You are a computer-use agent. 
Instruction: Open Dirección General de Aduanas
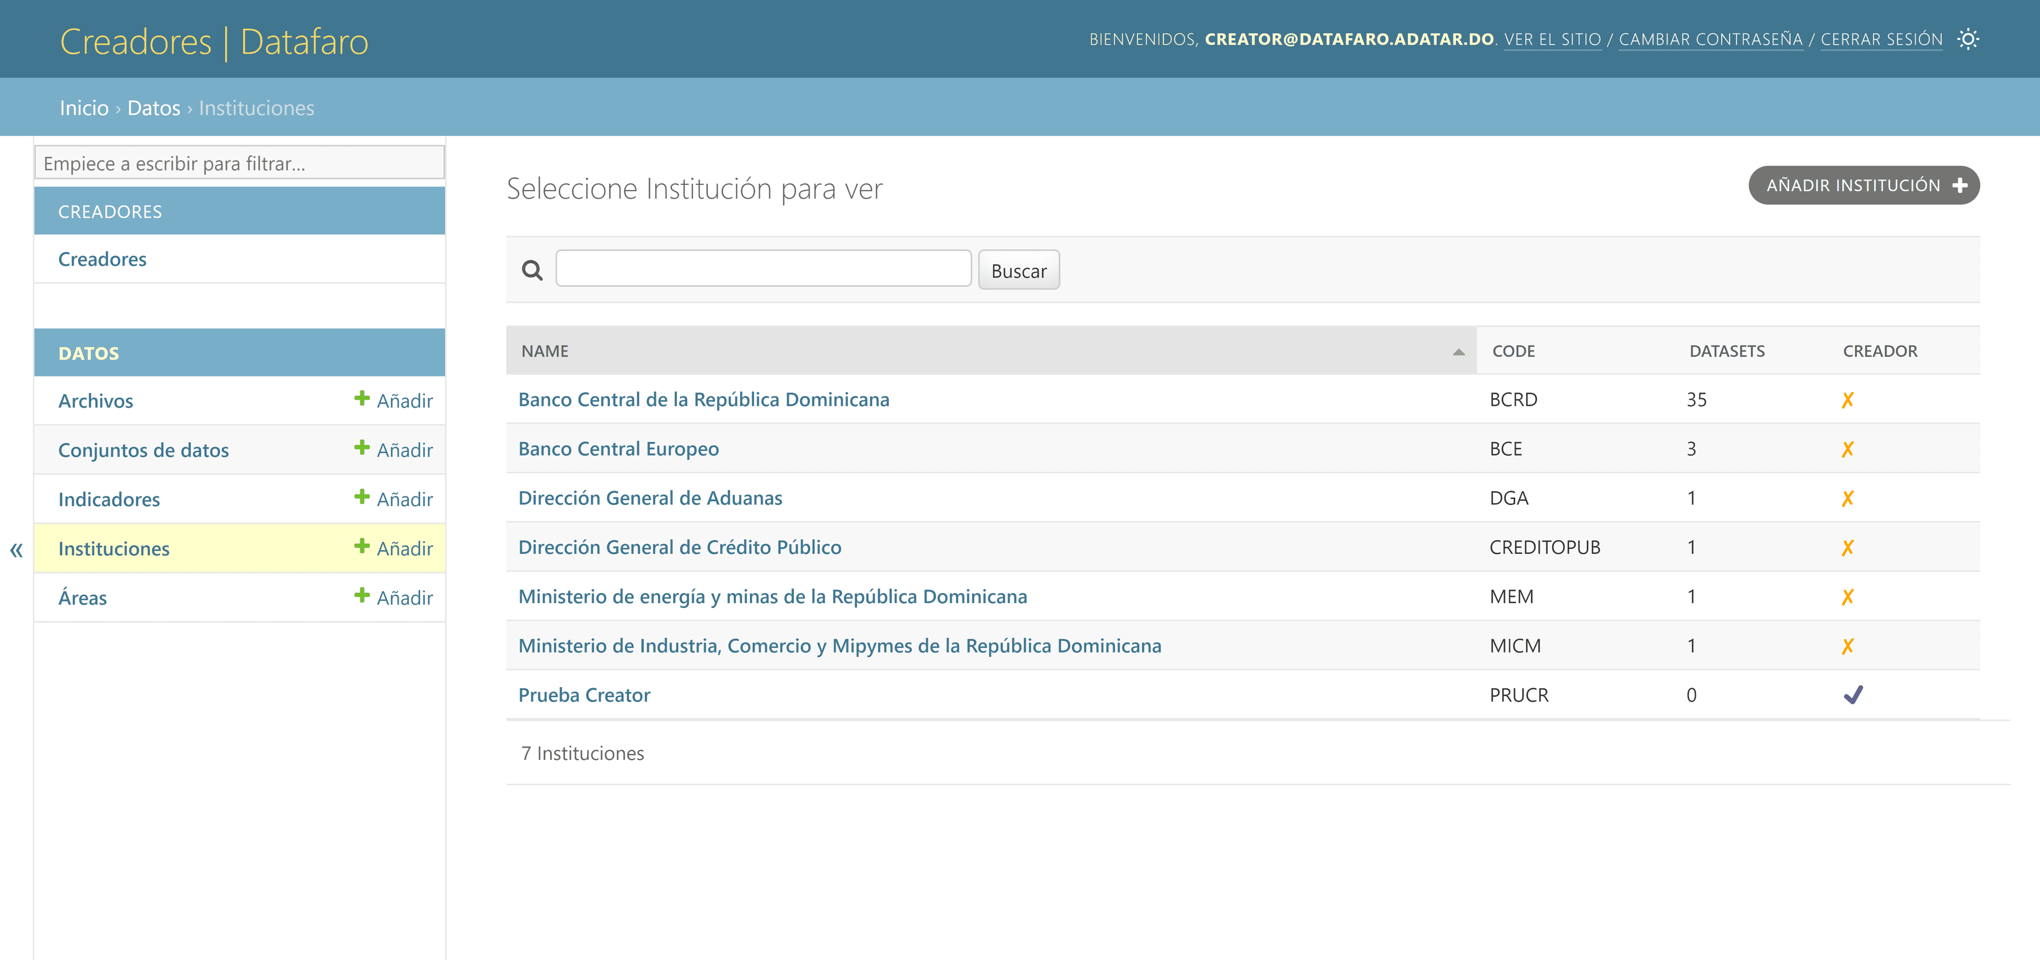tap(650, 498)
